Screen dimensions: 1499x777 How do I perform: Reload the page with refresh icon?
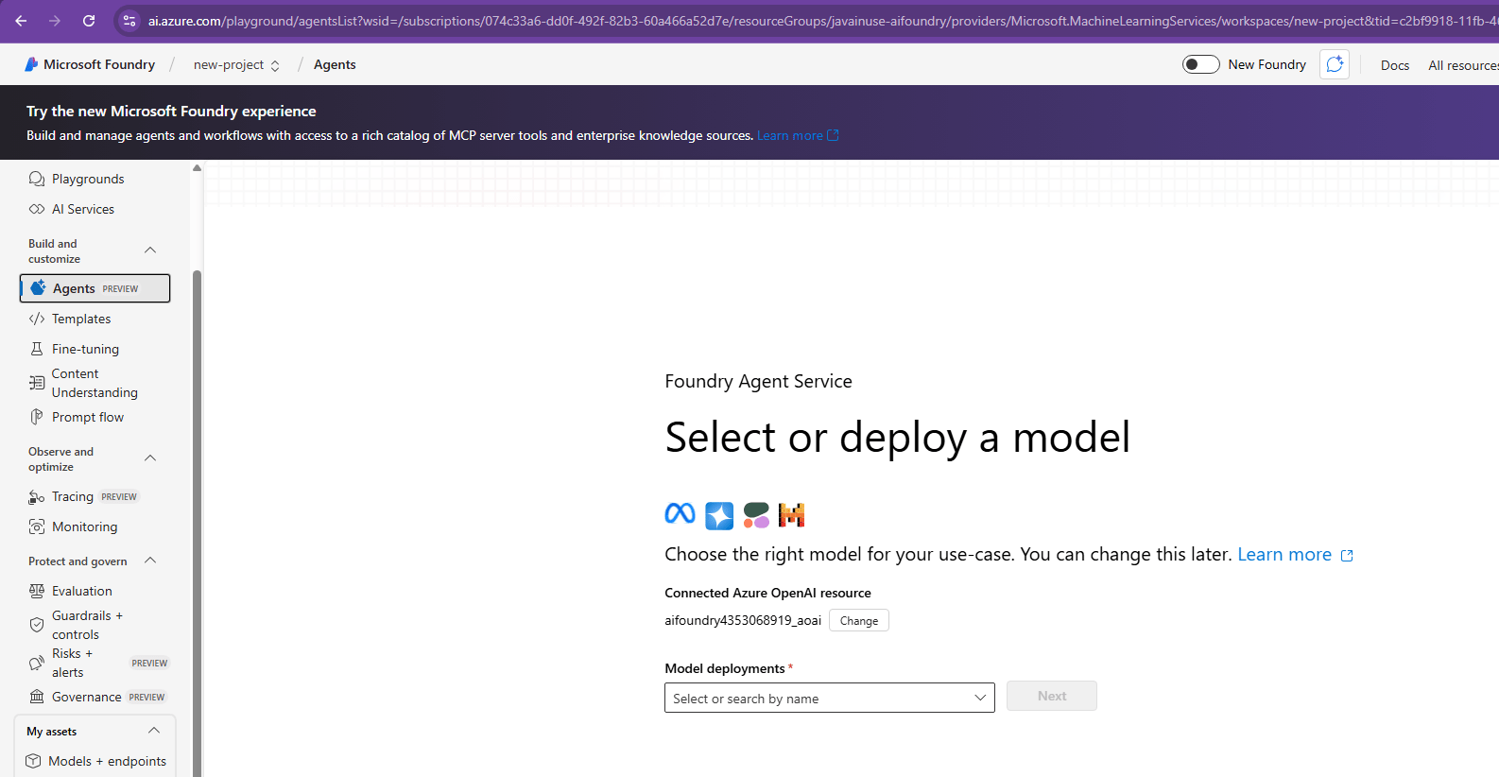click(x=89, y=21)
